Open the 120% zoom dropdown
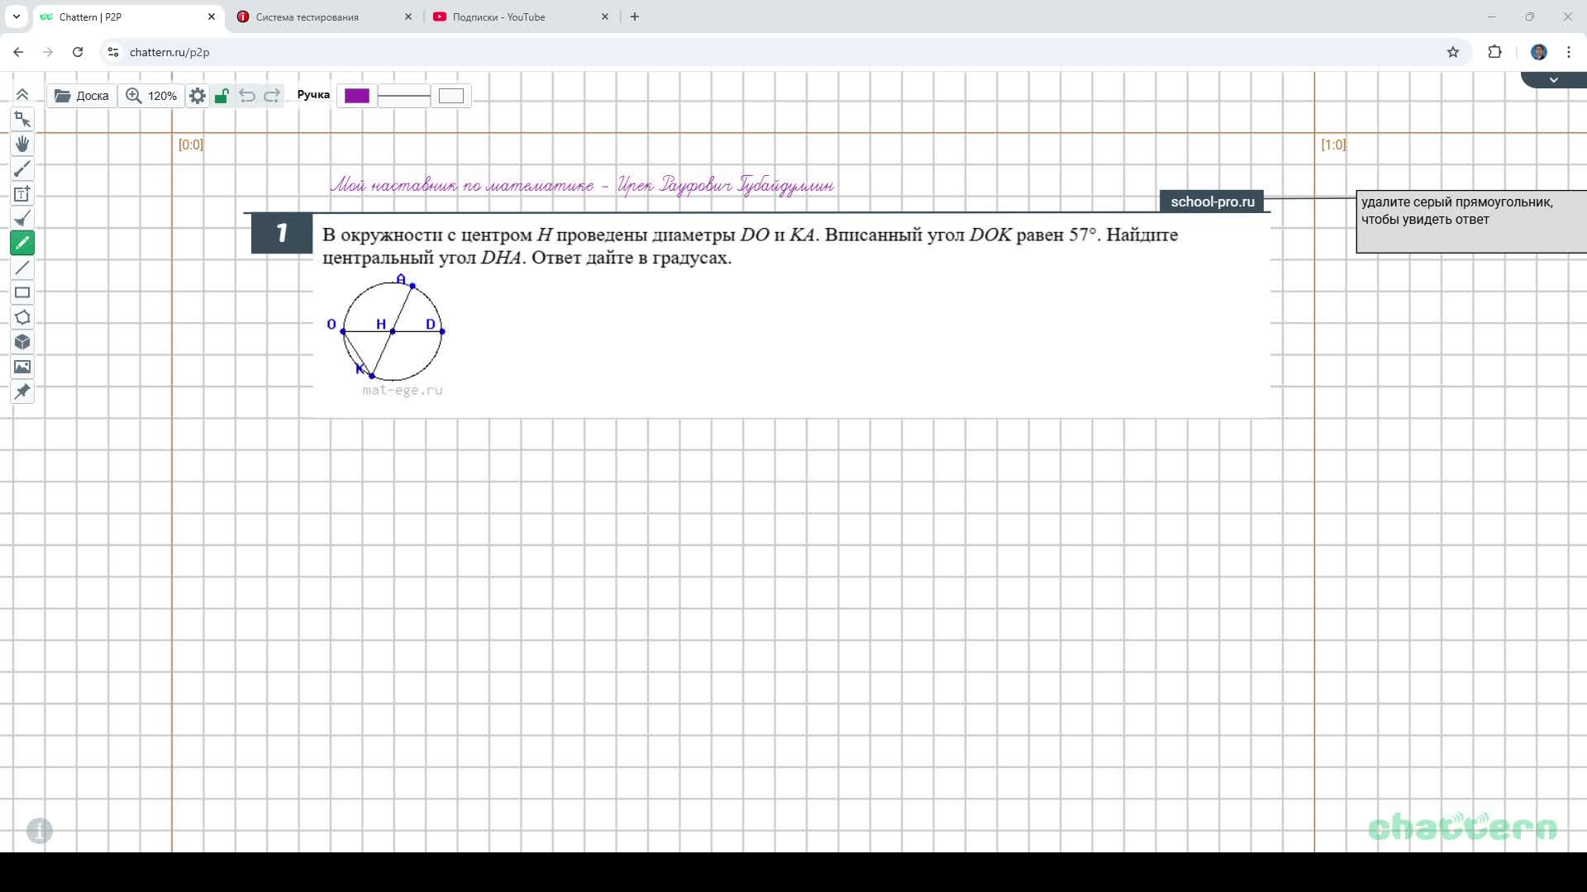The height and width of the screenshot is (892, 1587). tap(151, 96)
